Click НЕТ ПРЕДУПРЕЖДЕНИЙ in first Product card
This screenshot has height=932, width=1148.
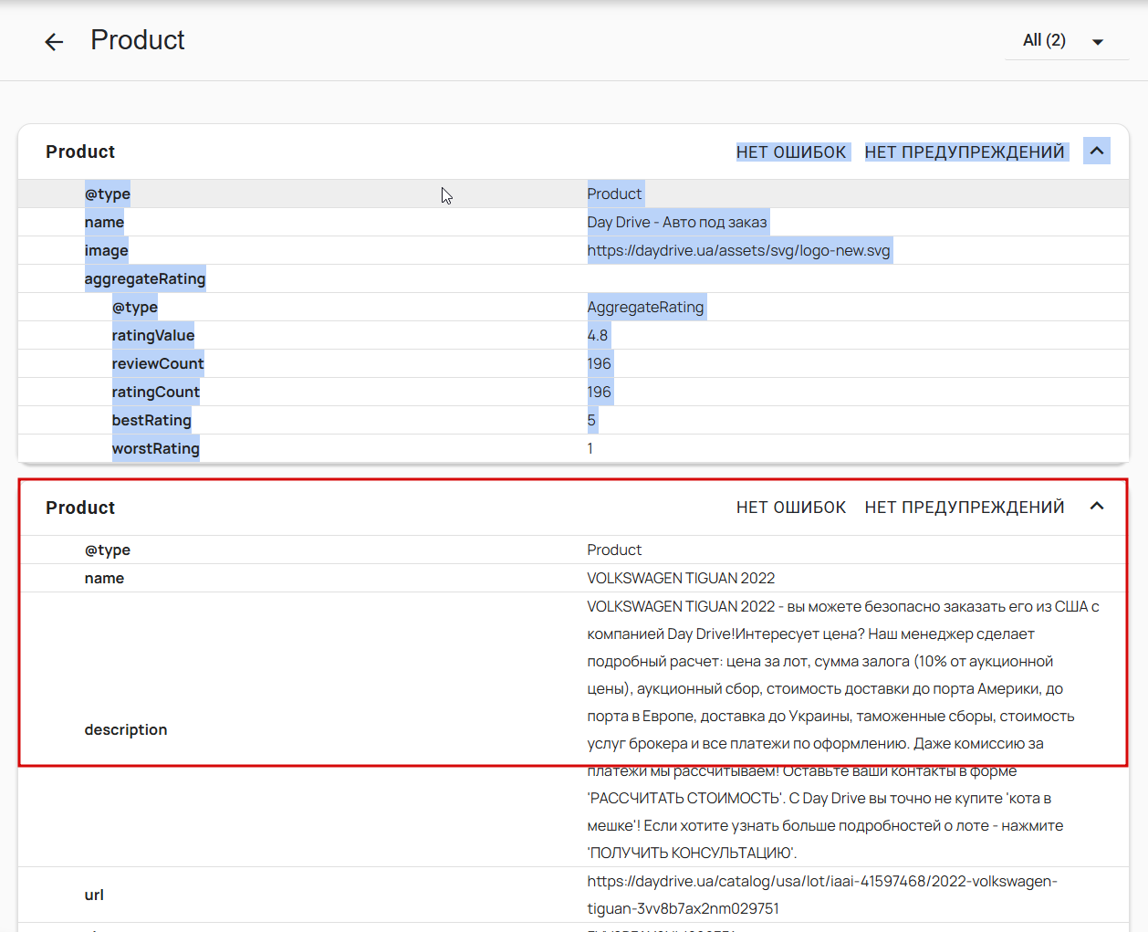[965, 152]
